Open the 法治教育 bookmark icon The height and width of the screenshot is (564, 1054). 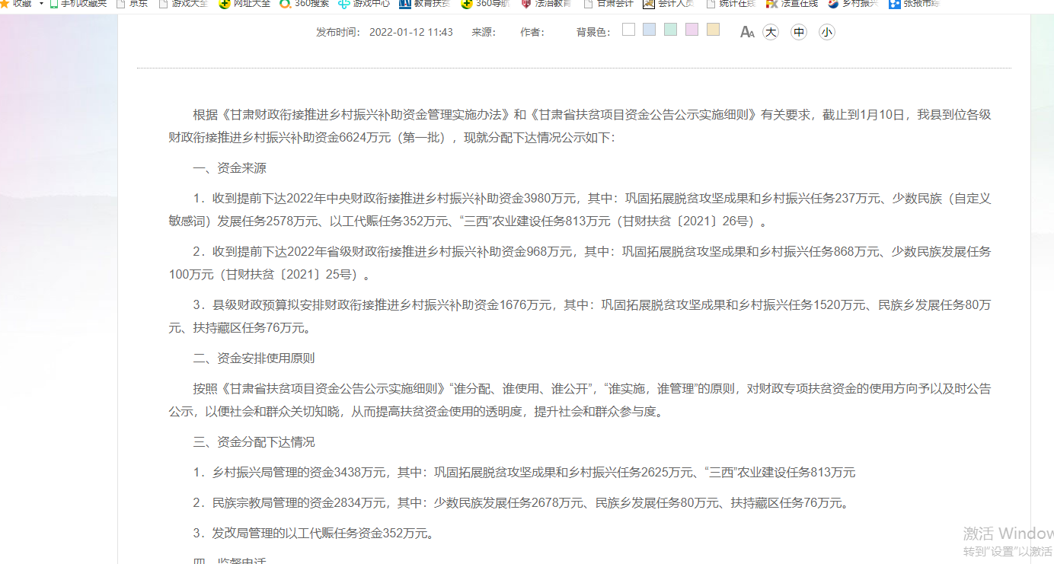pos(526,4)
